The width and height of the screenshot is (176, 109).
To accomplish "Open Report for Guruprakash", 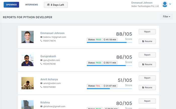I will coord(147,55).
